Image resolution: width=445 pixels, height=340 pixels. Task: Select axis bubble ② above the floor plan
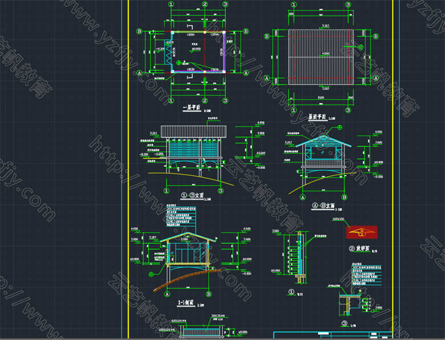point(205,4)
